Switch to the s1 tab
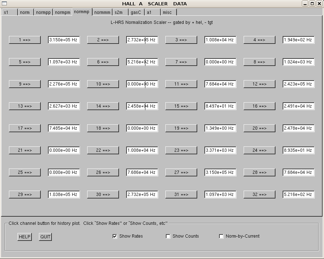This screenshot has height=259, width=324. click(10, 12)
